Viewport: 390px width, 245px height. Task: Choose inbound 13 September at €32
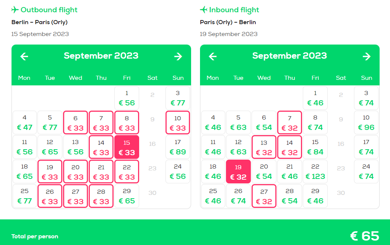tap(264, 147)
